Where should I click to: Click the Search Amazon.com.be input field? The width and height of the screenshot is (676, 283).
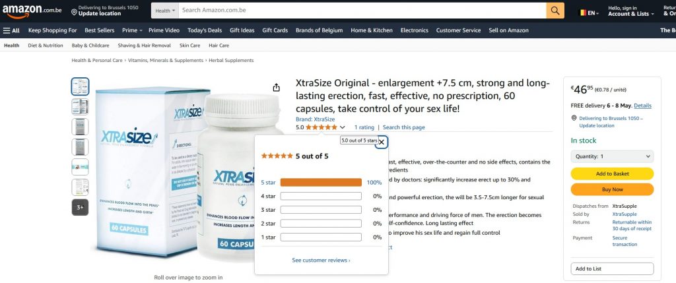362,11
